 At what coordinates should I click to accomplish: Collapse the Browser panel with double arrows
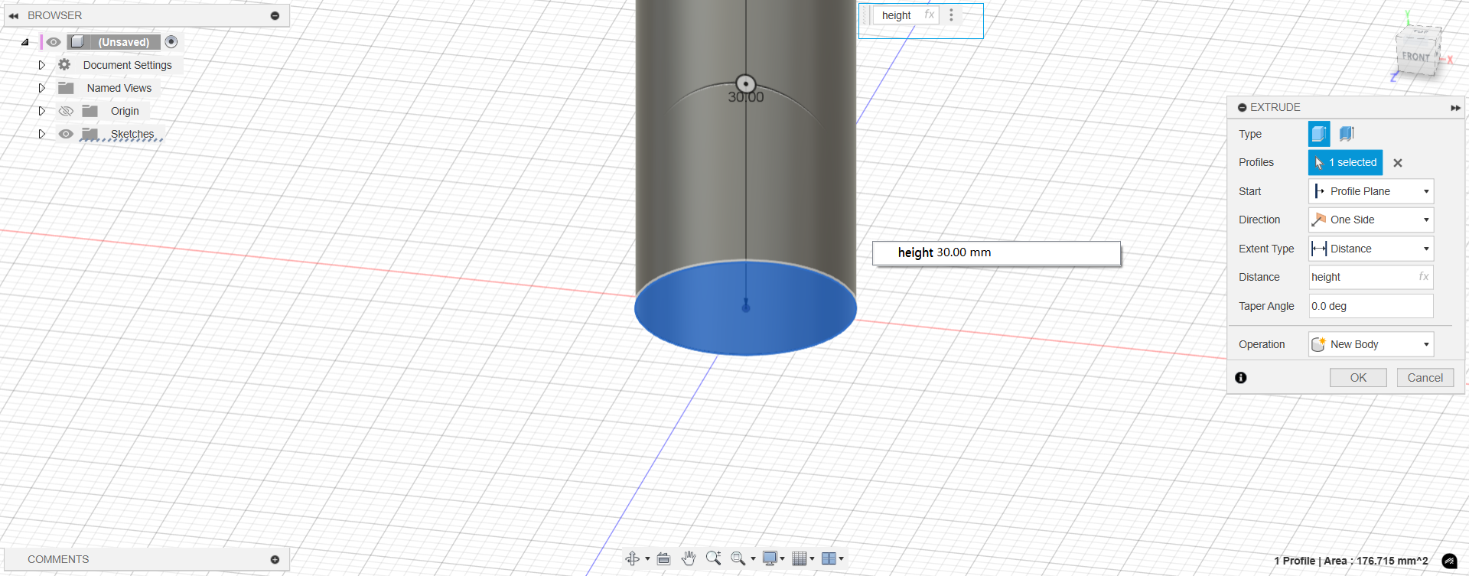(x=14, y=15)
